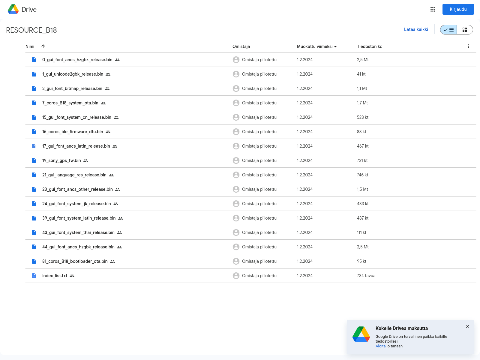Select file icon of 17_gui_font_ancs_latin_release.bin
Image resolution: width=480 pixels, height=360 pixels.
coord(34,146)
